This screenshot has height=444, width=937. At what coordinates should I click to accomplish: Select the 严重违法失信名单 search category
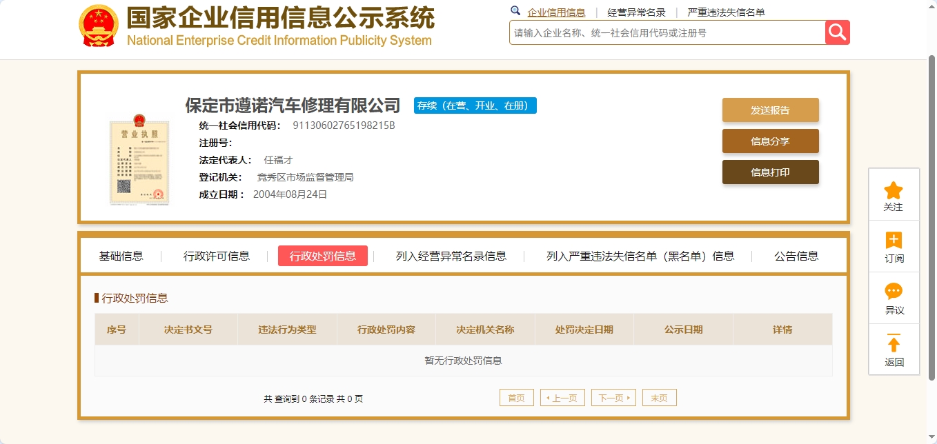click(726, 12)
